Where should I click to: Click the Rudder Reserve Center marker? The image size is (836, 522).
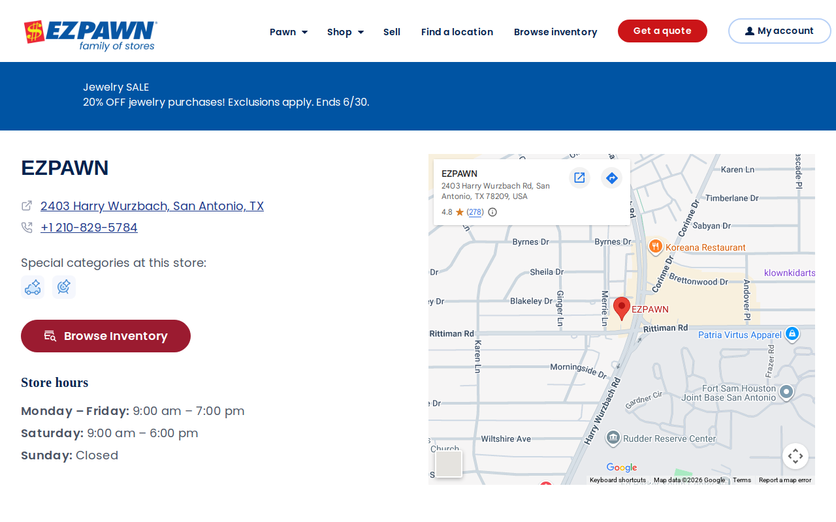click(x=613, y=438)
